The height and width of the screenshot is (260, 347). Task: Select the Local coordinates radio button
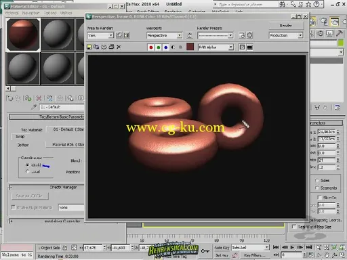(x=28, y=171)
